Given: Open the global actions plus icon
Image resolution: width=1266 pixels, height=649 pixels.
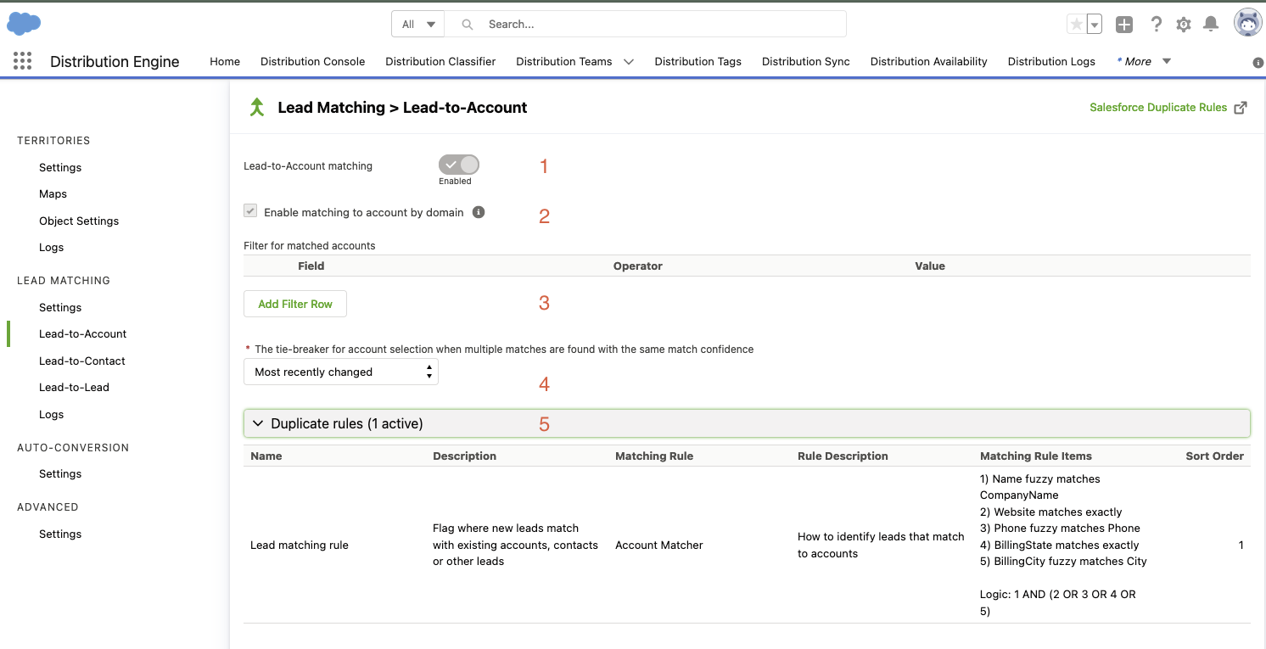Looking at the screenshot, I should pyautogui.click(x=1124, y=25).
